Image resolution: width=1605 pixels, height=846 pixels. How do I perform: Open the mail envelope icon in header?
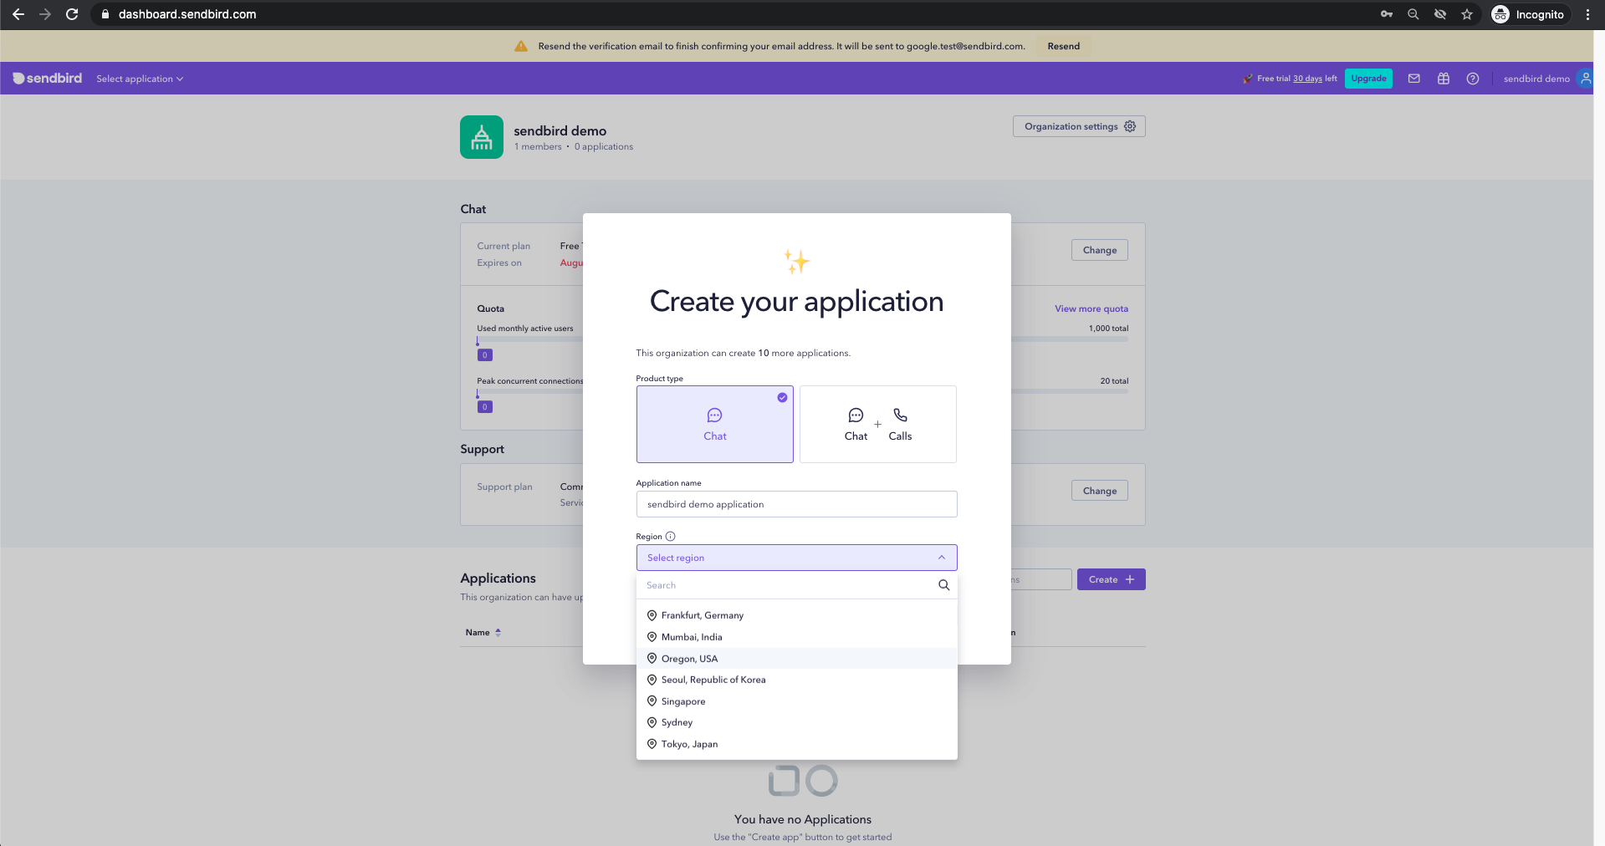[1414, 79]
